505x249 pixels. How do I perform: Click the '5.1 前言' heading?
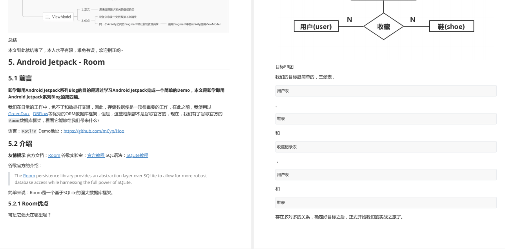20,78
